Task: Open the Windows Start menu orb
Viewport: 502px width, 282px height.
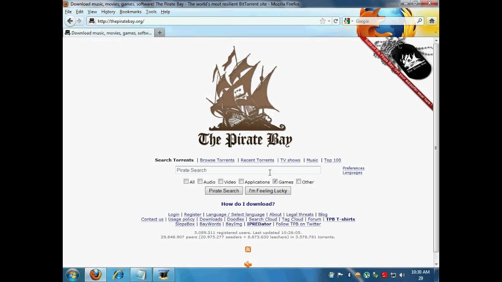Action: (73, 275)
